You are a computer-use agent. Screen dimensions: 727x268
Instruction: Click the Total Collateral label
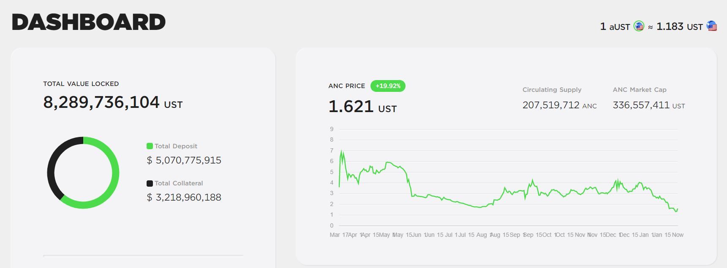[x=179, y=183]
